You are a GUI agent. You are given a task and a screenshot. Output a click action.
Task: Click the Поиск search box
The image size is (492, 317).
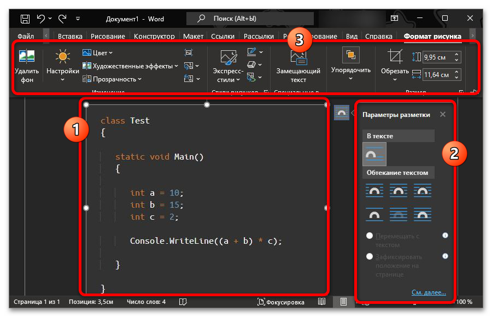pos(250,19)
